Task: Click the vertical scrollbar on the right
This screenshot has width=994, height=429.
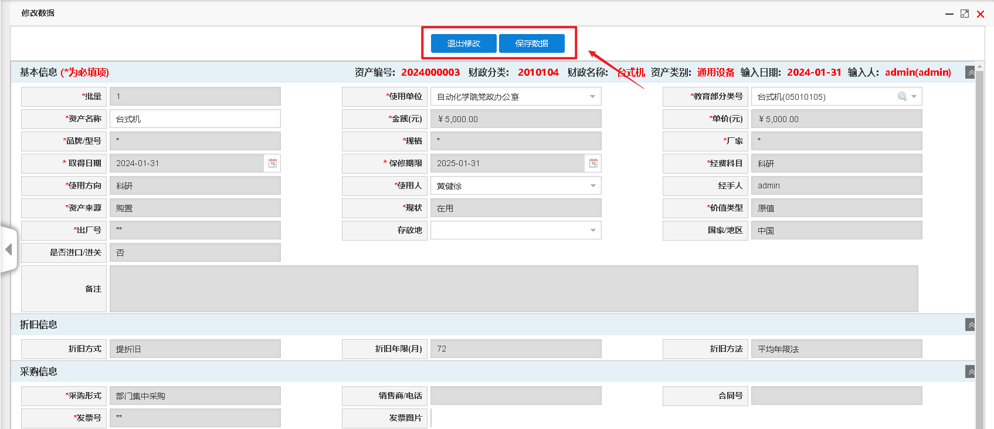Action: (x=979, y=235)
